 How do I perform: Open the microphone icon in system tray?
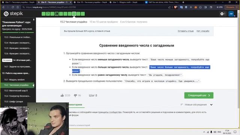(x=211, y=132)
